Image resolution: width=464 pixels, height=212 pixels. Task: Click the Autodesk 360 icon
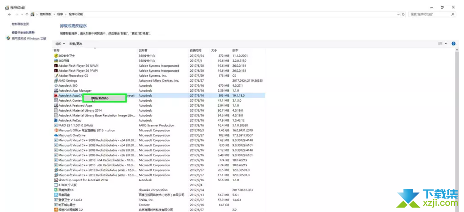click(56, 85)
